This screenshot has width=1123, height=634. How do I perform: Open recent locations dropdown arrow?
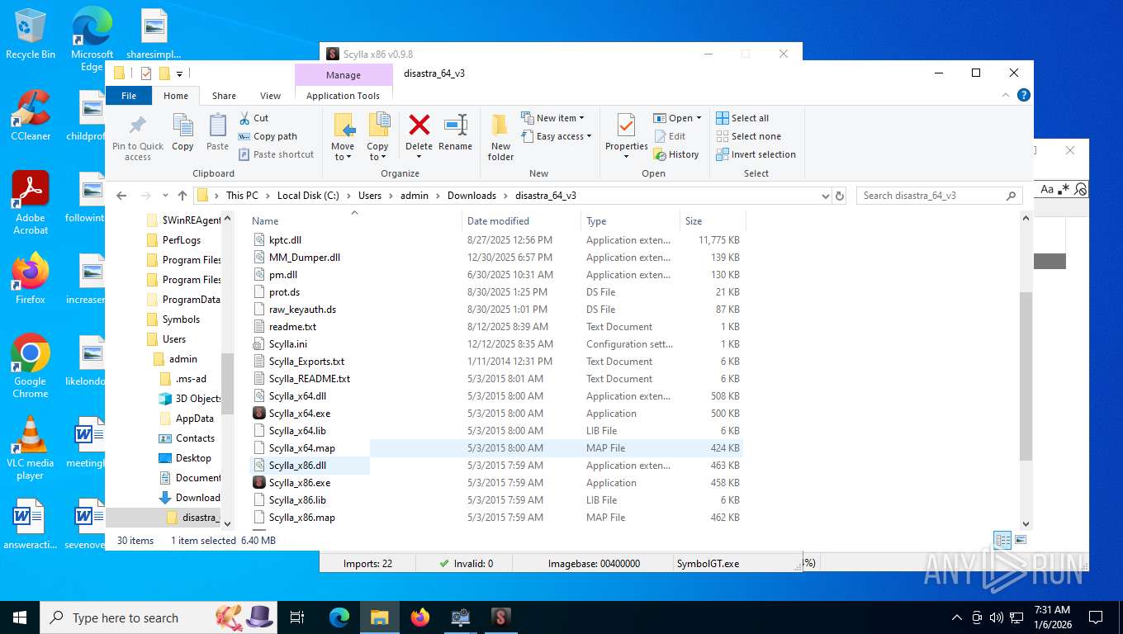point(165,196)
